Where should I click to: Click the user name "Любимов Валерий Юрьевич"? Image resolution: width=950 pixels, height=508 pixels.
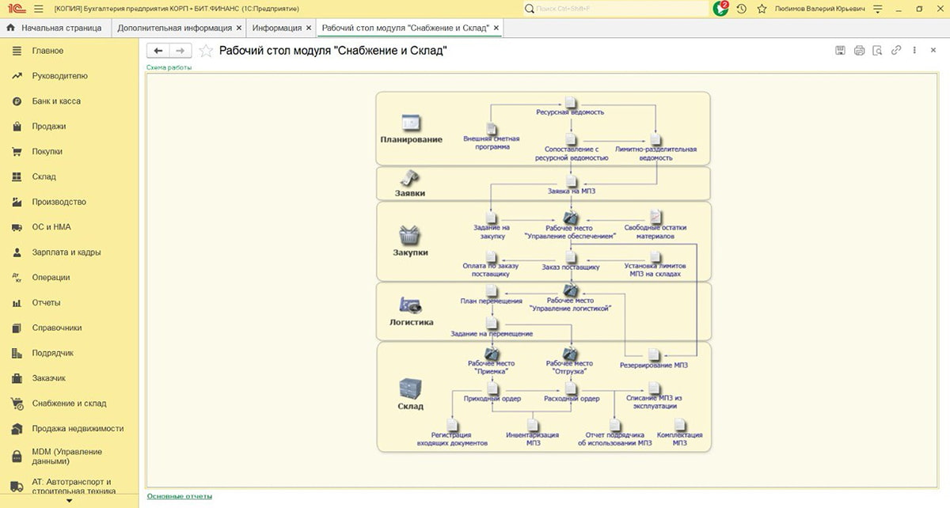click(x=818, y=9)
